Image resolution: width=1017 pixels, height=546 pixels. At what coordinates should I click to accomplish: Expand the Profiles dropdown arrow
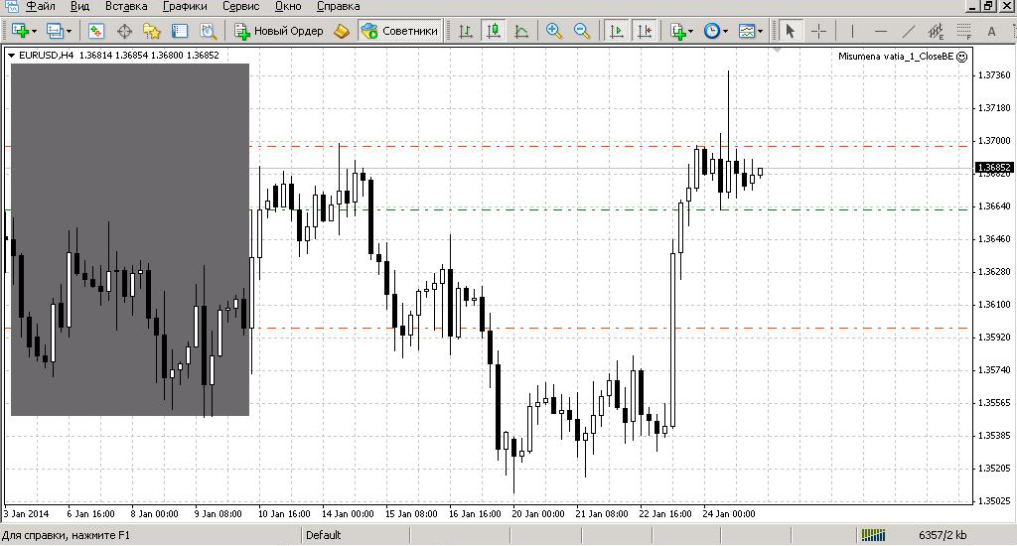69,31
